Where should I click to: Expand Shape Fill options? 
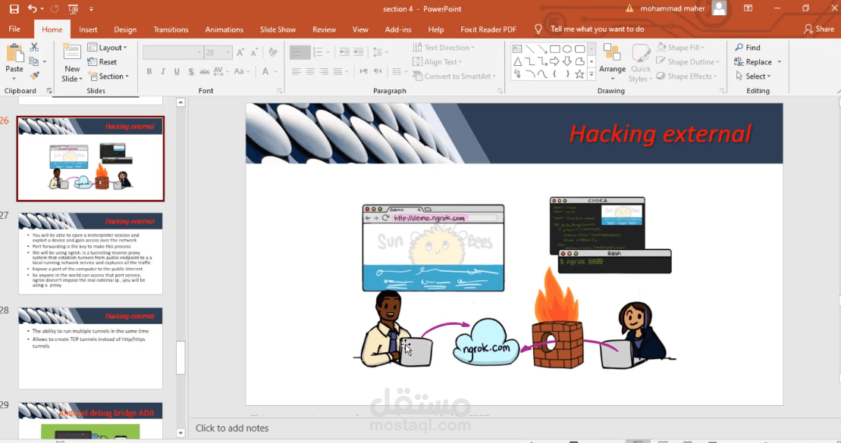click(681, 48)
